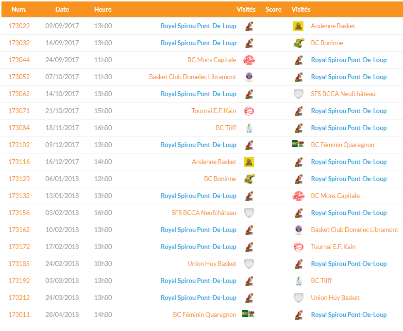Open Union Huy Basket in match 173212
Viewport: 403px width, 331px height.
tap(335, 298)
